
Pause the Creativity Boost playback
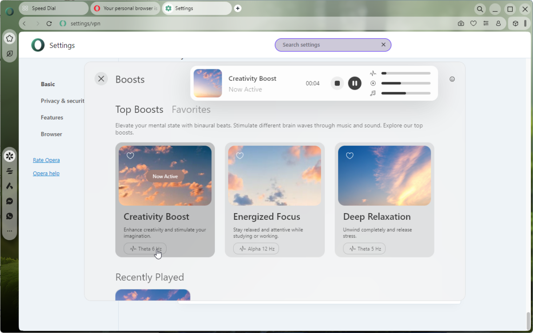(354, 83)
